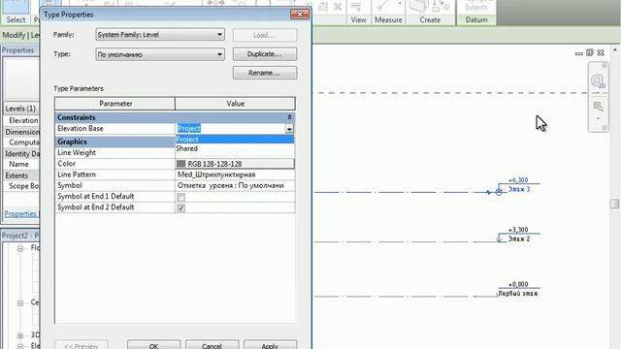Select the Line Weight parameter row

coord(114,153)
